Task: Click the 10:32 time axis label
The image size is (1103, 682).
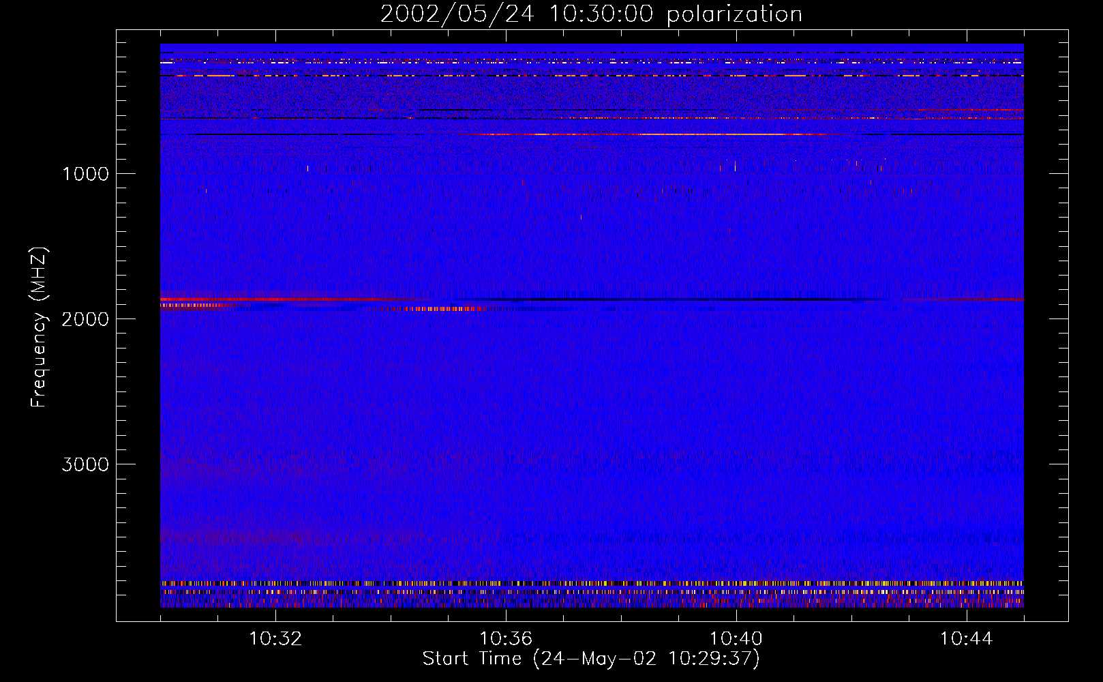Action: tap(275, 639)
